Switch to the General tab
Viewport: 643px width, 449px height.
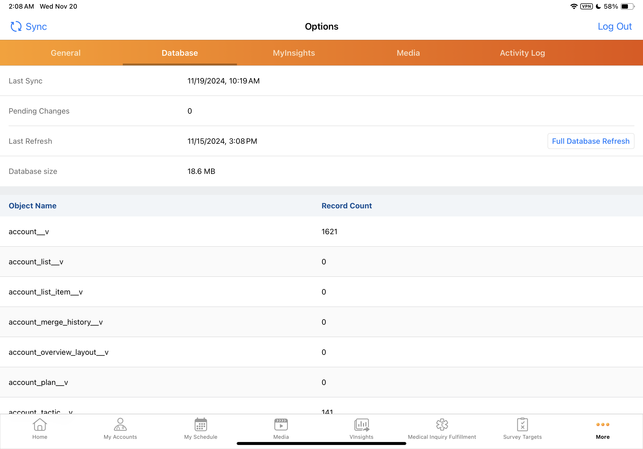[65, 53]
